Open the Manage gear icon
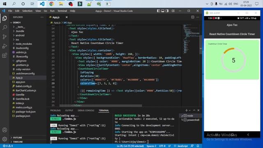Screen dimensions: 263x148 tap(5, 139)
